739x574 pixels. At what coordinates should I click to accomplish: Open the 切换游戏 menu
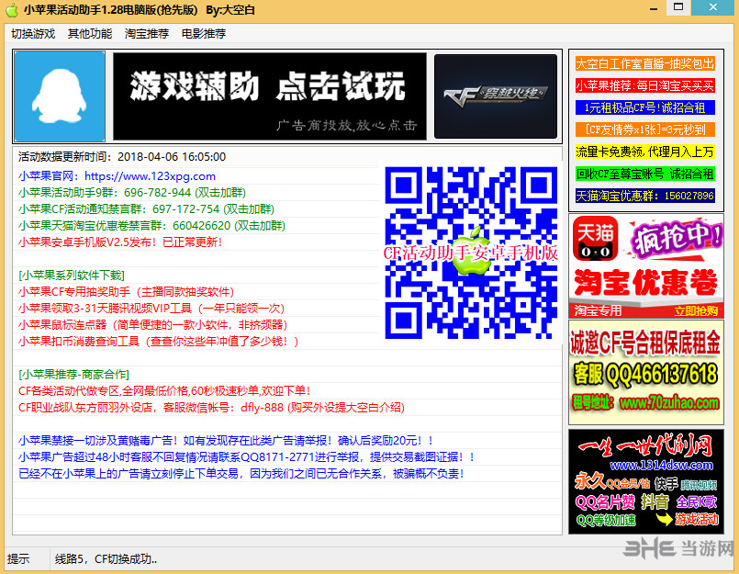click(x=33, y=33)
